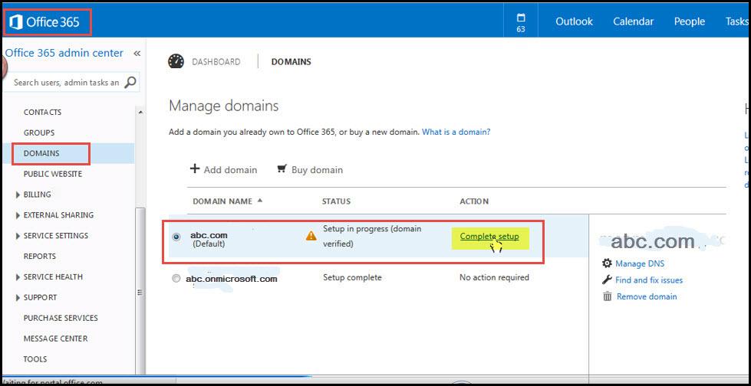Click the sidebar scrollbar up arrow
Viewport: 751px width, 386px height.
140,112
